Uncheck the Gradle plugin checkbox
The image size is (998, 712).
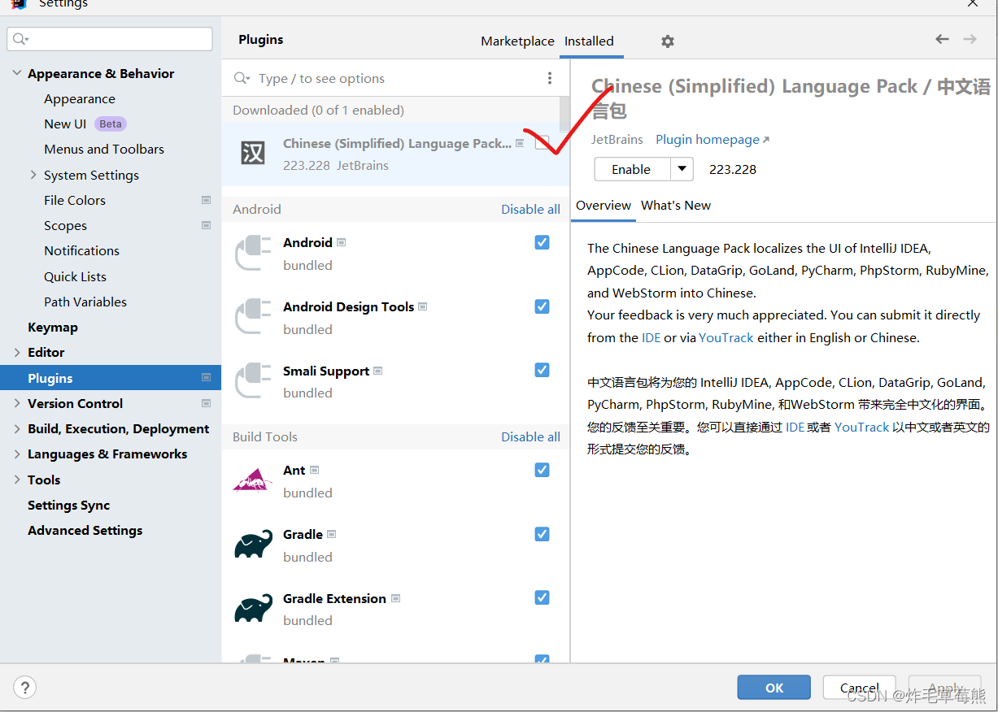(x=543, y=534)
